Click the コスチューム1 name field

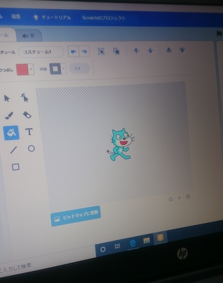click(41, 52)
